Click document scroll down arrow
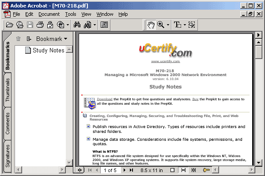The height and width of the screenshot is (176, 265). point(258,163)
